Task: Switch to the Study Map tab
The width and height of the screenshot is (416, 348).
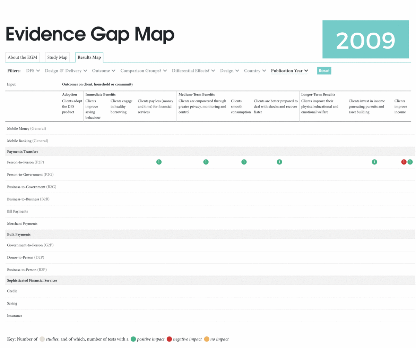Action: [x=57, y=58]
